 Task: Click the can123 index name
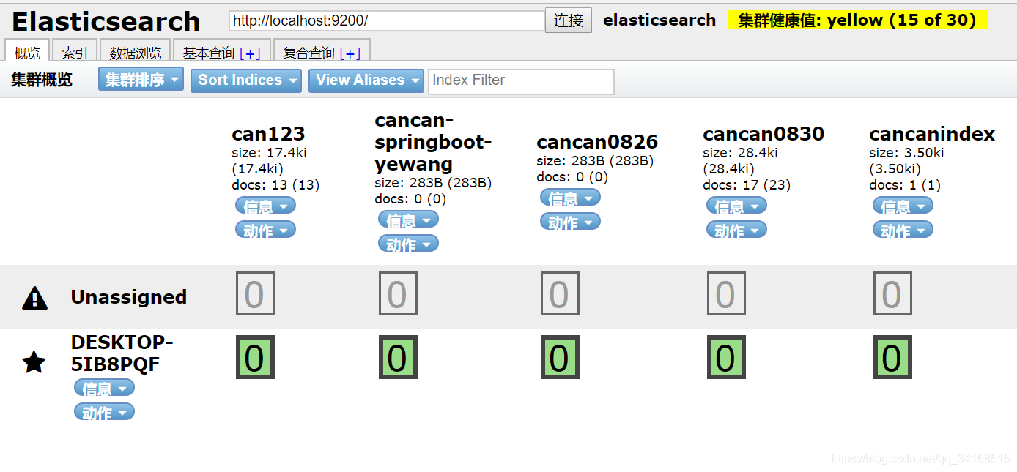point(268,134)
